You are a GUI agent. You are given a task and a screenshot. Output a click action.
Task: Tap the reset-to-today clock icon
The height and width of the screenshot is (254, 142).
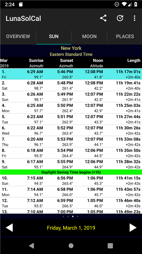[x=120, y=18]
